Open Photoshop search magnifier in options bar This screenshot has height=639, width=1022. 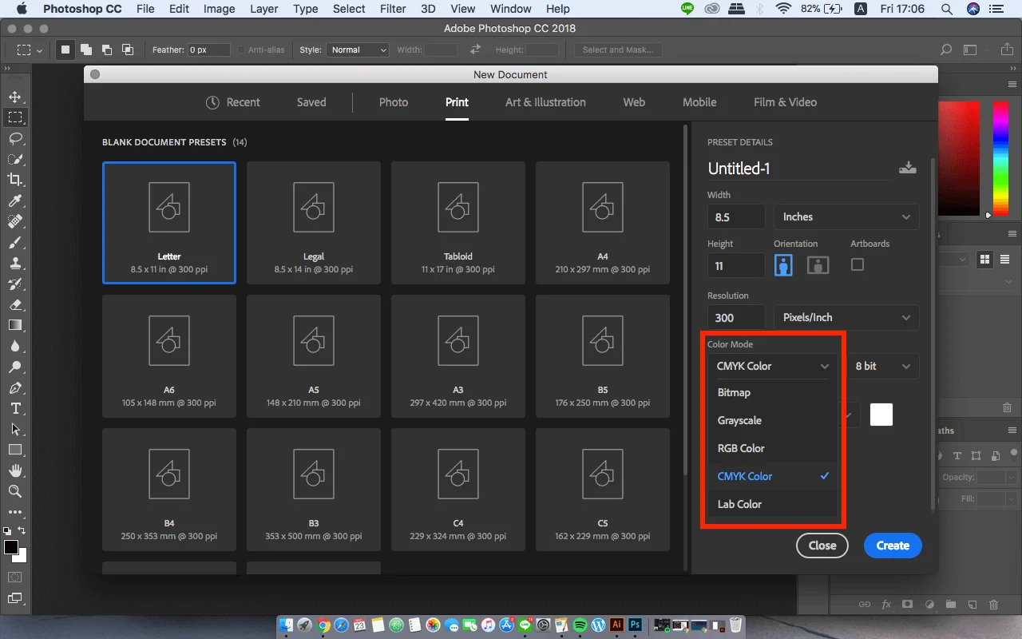[x=946, y=50]
